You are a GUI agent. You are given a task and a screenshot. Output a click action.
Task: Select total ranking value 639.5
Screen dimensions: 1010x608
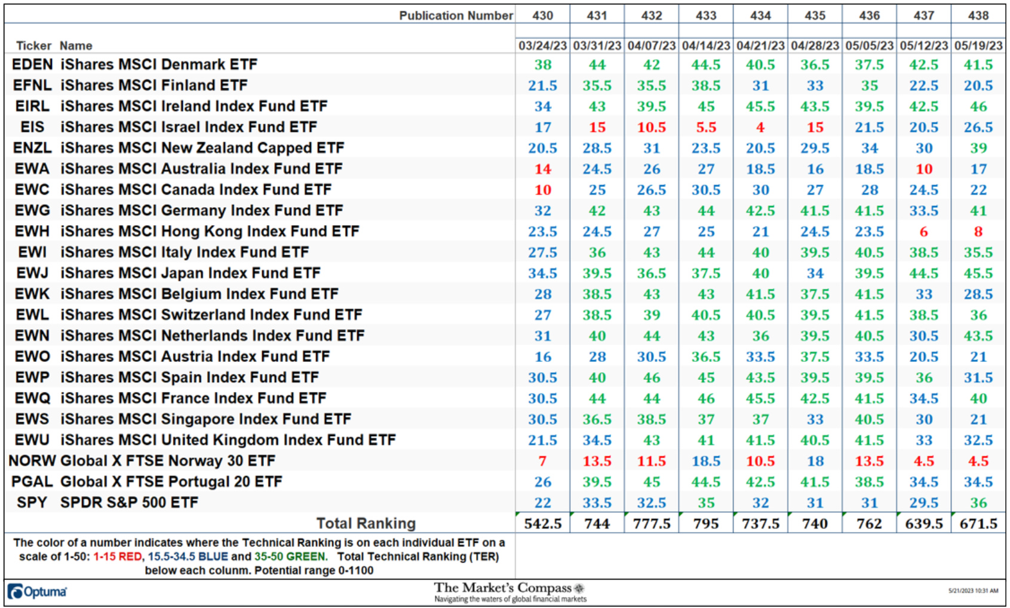(924, 524)
